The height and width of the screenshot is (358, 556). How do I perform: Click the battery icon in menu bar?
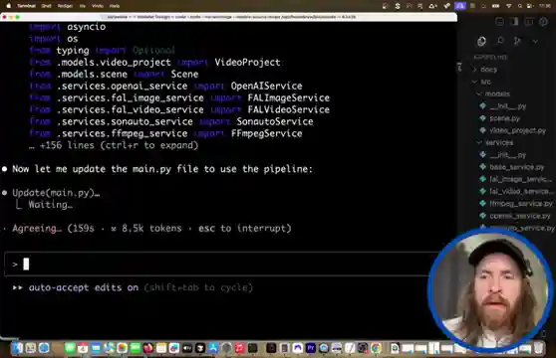tap(496, 6)
